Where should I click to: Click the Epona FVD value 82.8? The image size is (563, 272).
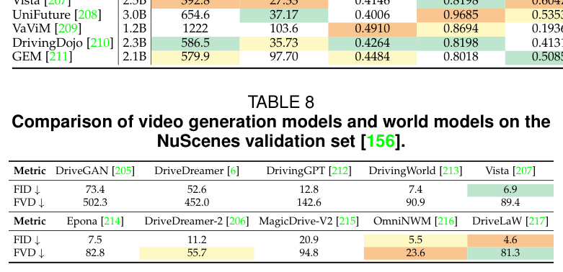coord(95,253)
